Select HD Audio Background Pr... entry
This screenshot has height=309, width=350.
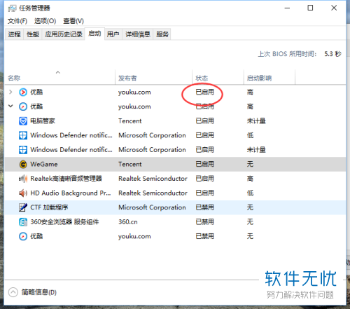coord(71,193)
